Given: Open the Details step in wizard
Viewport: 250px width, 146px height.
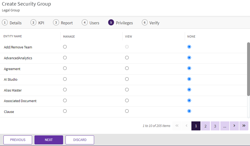Looking at the screenshot, I should point(12,23).
